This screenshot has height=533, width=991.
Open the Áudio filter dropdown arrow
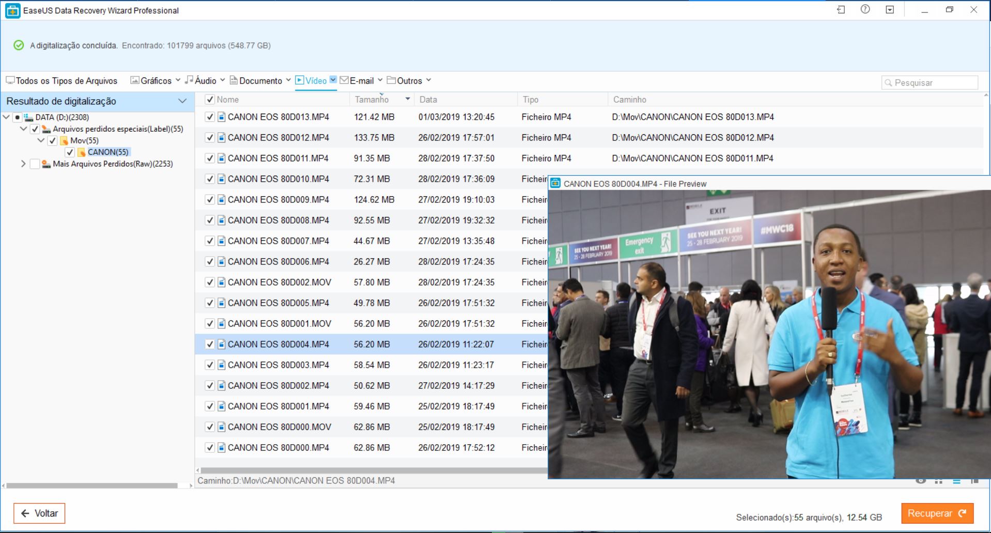click(x=223, y=80)
